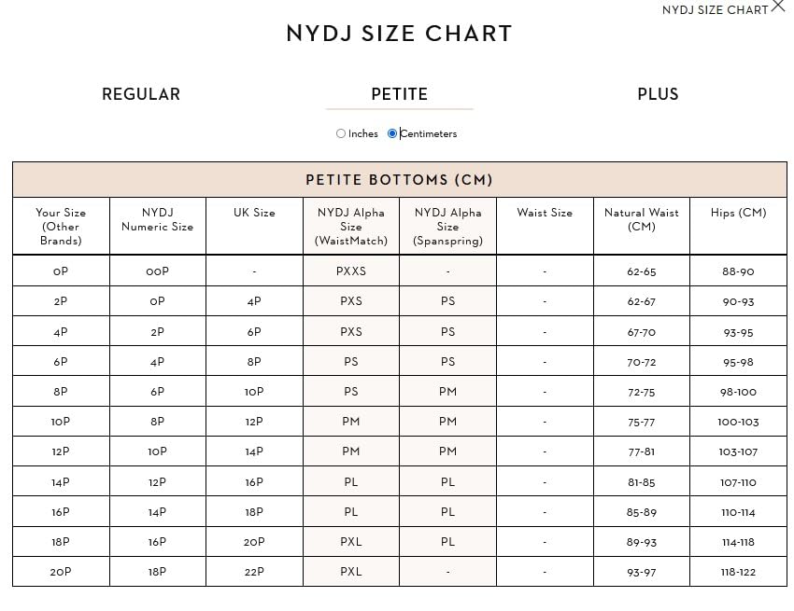Click the Petite Bottoms (CM) table banner
Viewport: 794px width, 611px height.
tap(399, 179)
